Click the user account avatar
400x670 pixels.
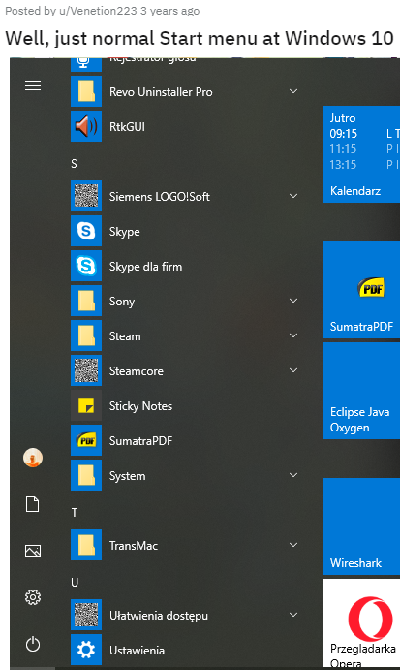(33, 458)
